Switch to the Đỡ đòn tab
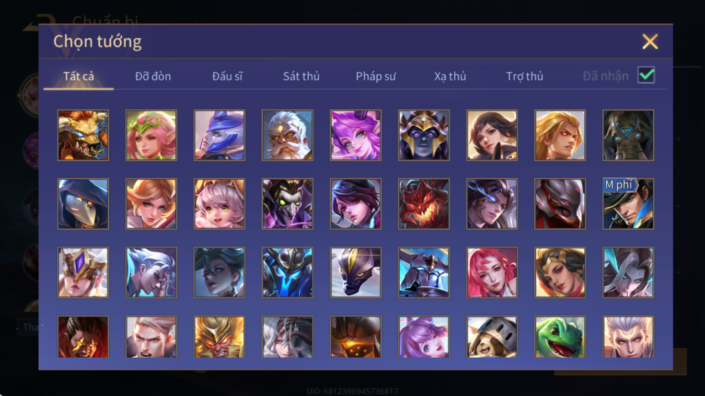705x396 pixels. pyautogui.click(x=153, y=76)
